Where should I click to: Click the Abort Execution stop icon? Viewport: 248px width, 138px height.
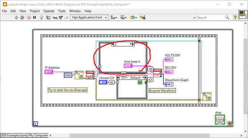tap(29, 18)
